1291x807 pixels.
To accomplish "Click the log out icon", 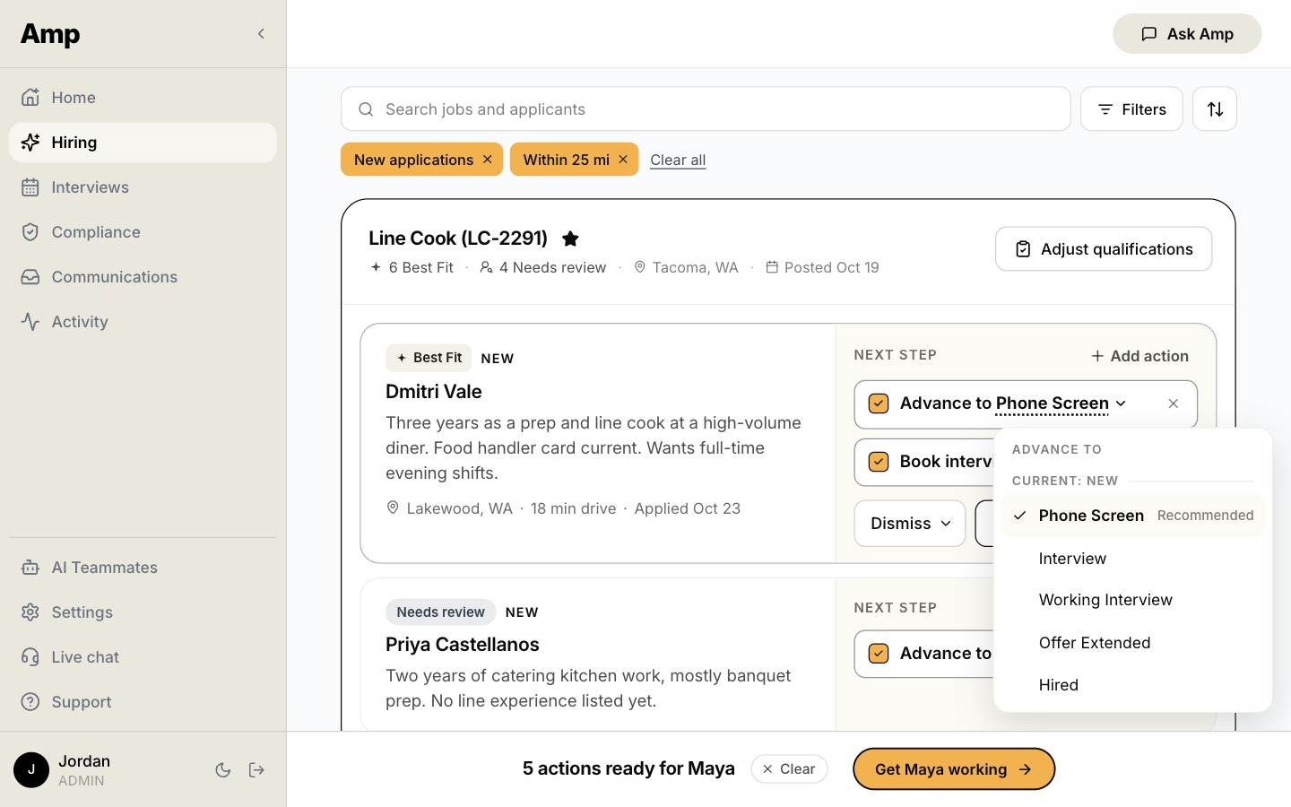I will pyautogui.click(x=257, y=769).
